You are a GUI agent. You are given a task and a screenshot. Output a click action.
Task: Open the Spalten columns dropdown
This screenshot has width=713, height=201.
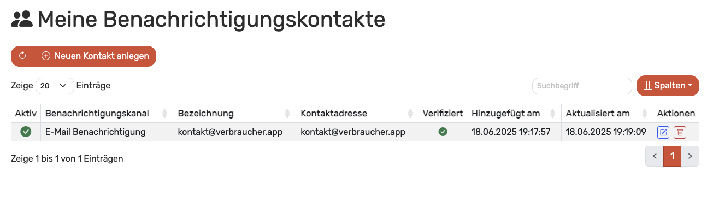(668, 86)
